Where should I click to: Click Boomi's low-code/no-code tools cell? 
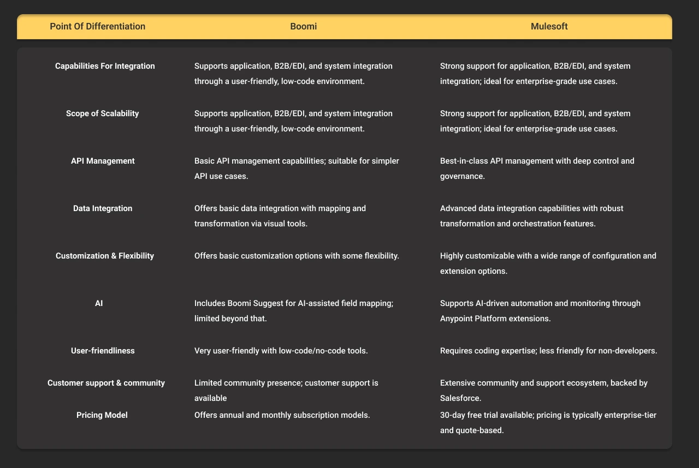[281, 351]
